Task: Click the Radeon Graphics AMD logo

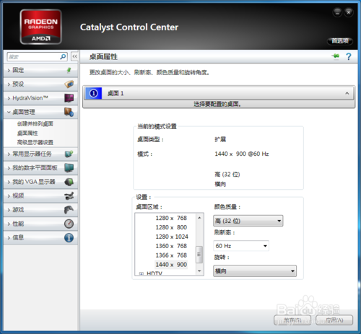Action: (40, 27)
